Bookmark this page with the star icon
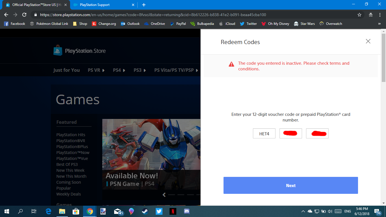Screen dimensions: 386x217 359,15
